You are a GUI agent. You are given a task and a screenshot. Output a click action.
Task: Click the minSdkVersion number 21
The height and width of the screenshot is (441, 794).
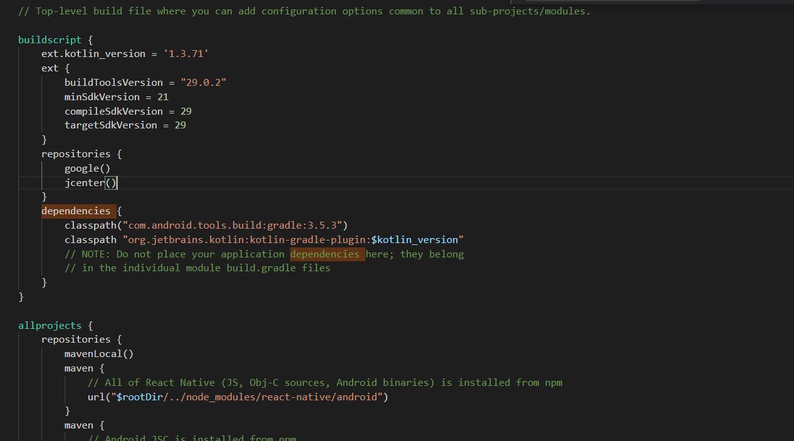pyautogui.click(x=164, y=96)
